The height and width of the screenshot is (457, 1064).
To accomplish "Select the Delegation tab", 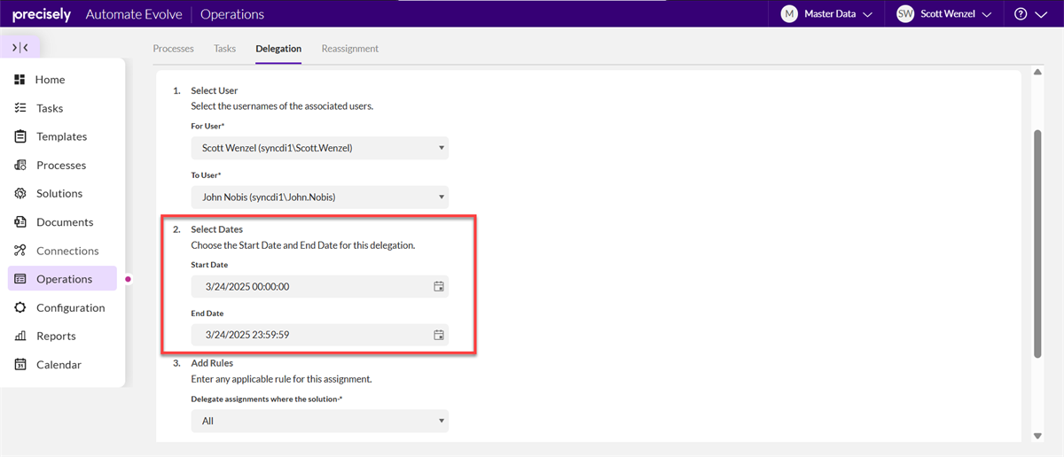I will click(x=278, y=49).
